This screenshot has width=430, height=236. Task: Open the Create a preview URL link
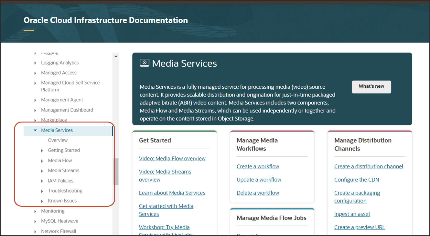tap(360, 227)
